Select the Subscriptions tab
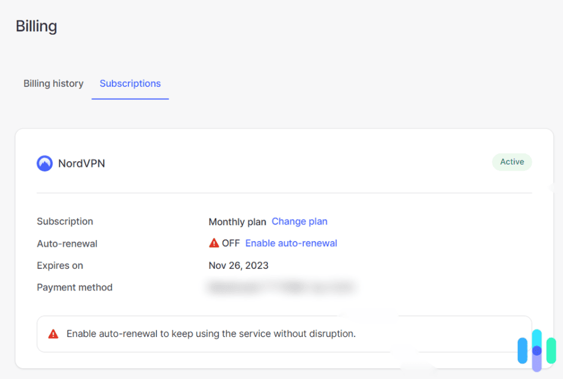 130,84
